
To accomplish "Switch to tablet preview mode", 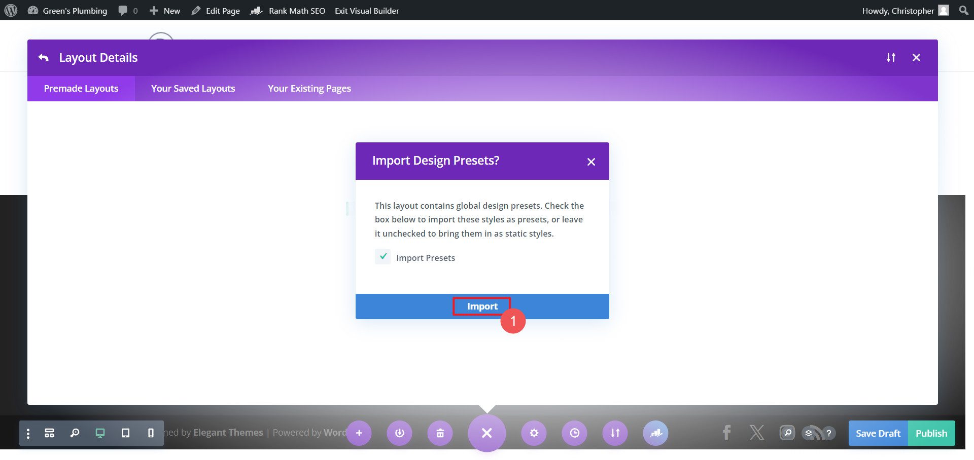I will point(126,433).
